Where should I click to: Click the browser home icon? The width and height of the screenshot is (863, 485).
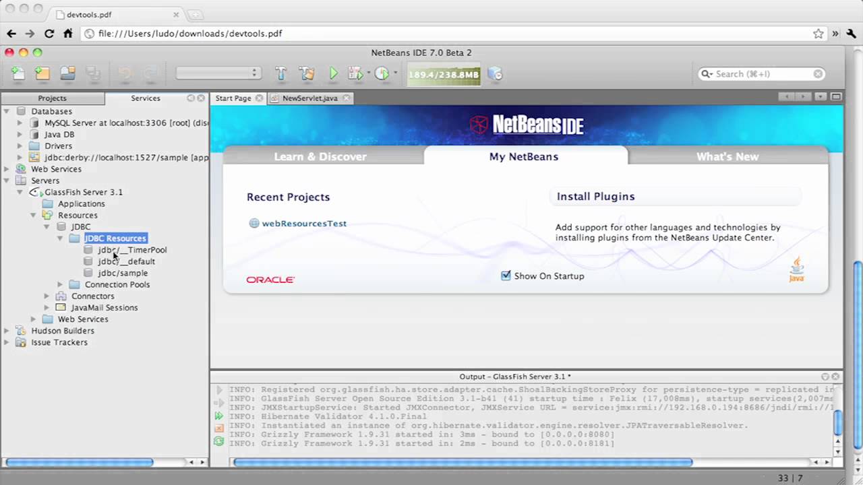(68, 33)
